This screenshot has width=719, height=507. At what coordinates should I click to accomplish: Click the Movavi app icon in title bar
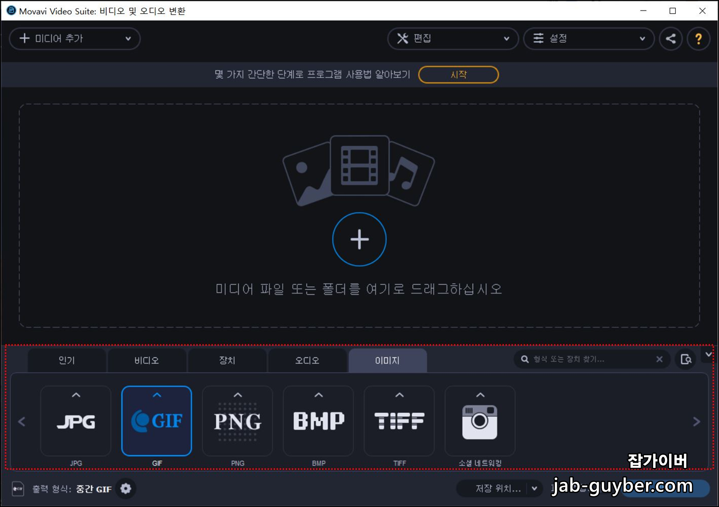click(x=11, y=11)
